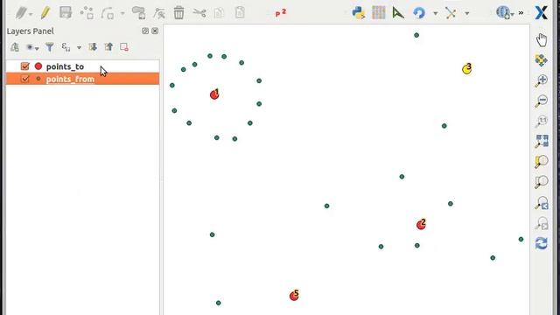Click the Current Edits pencil-stack icon

coord(21,13)
